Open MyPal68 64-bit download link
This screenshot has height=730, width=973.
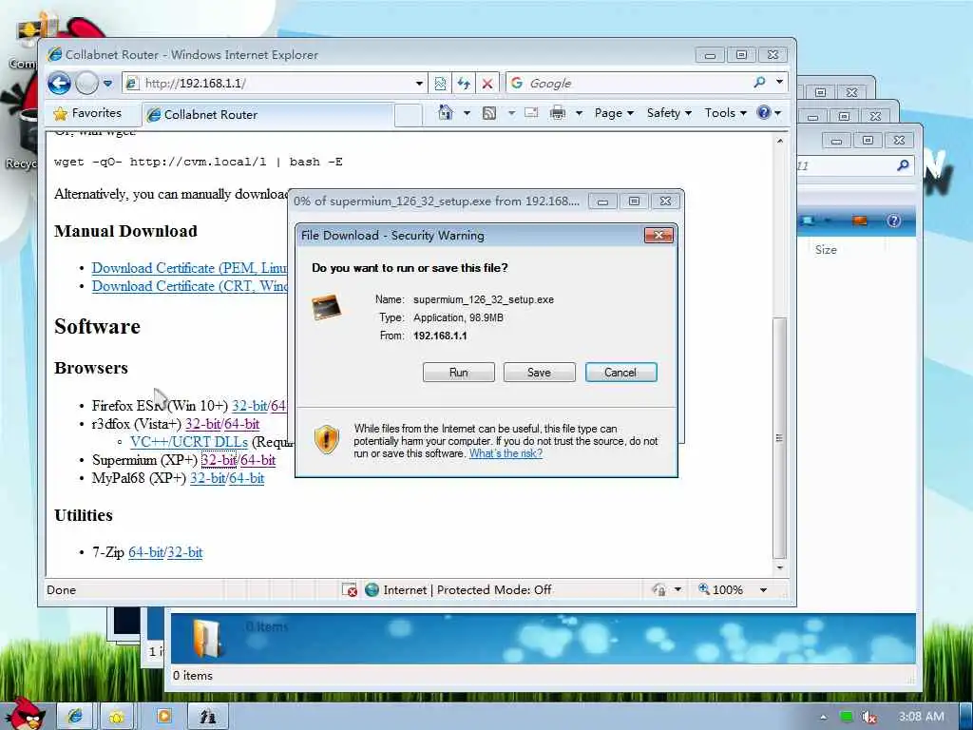click(247, 479)
